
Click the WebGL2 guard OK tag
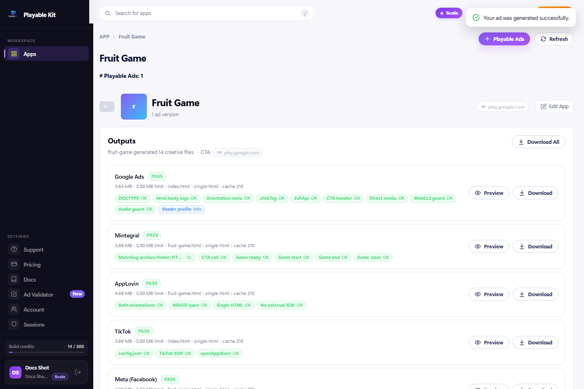pos(433,198)
